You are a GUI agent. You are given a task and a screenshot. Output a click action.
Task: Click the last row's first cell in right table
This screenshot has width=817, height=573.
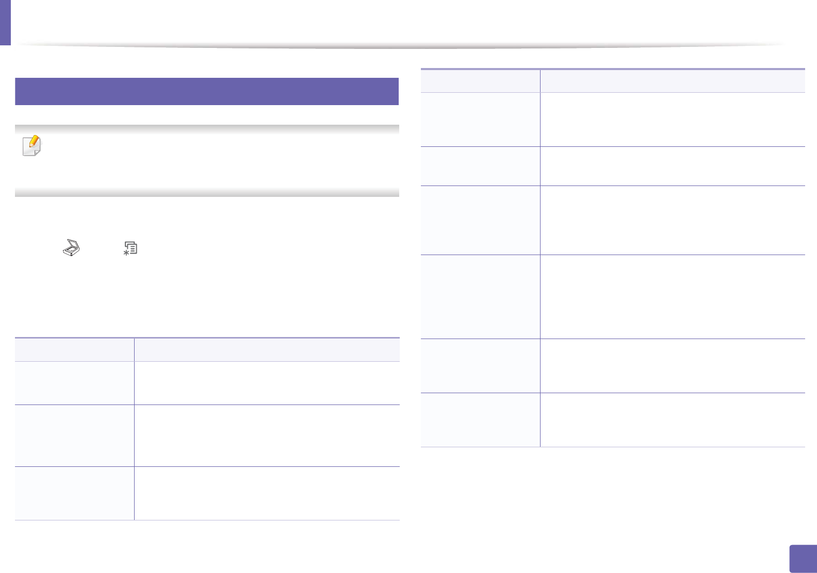click(480, 419)
